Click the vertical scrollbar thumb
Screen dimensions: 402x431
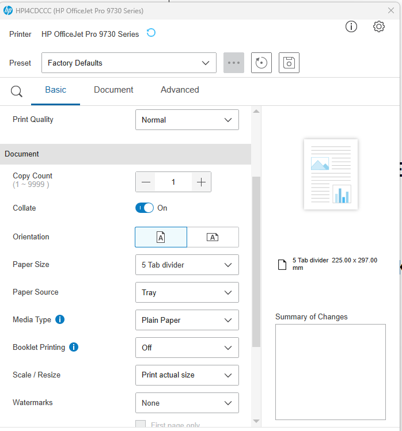[x=256, y=262]
